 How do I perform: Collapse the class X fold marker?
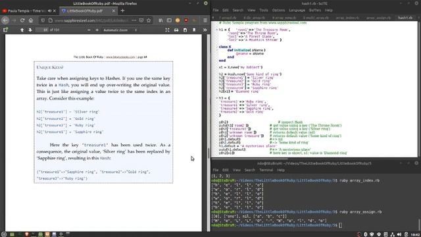coord(216,47)
